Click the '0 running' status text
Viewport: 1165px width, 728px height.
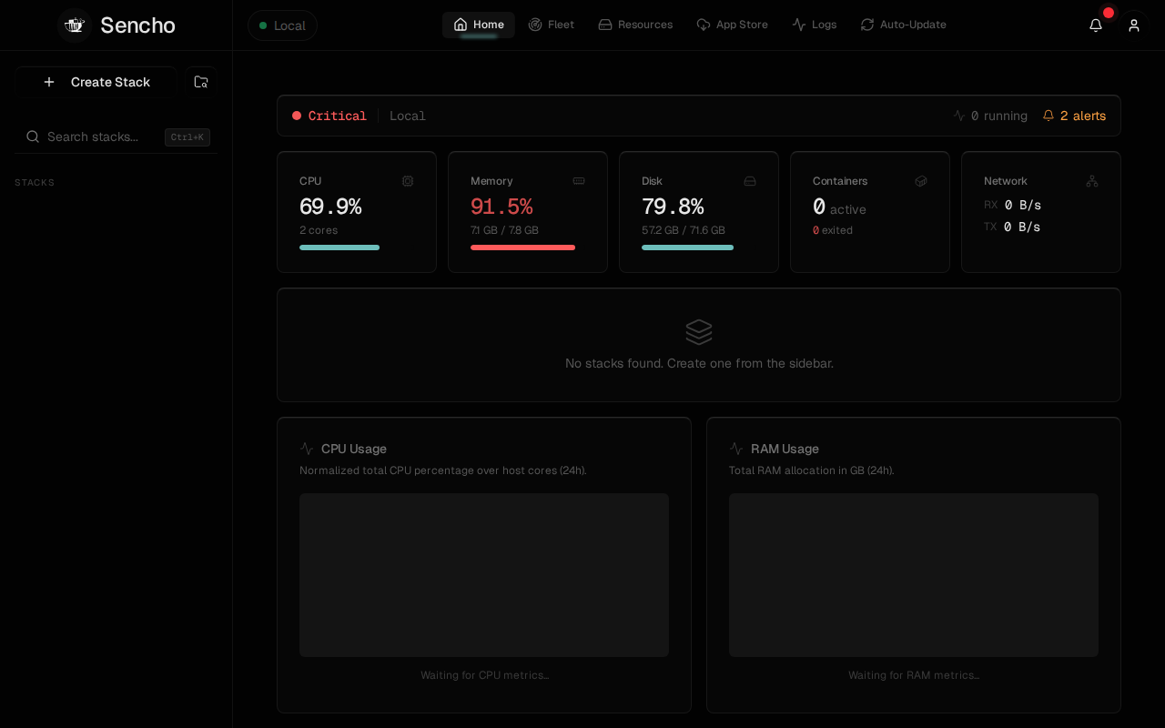[x=999, y=116]
